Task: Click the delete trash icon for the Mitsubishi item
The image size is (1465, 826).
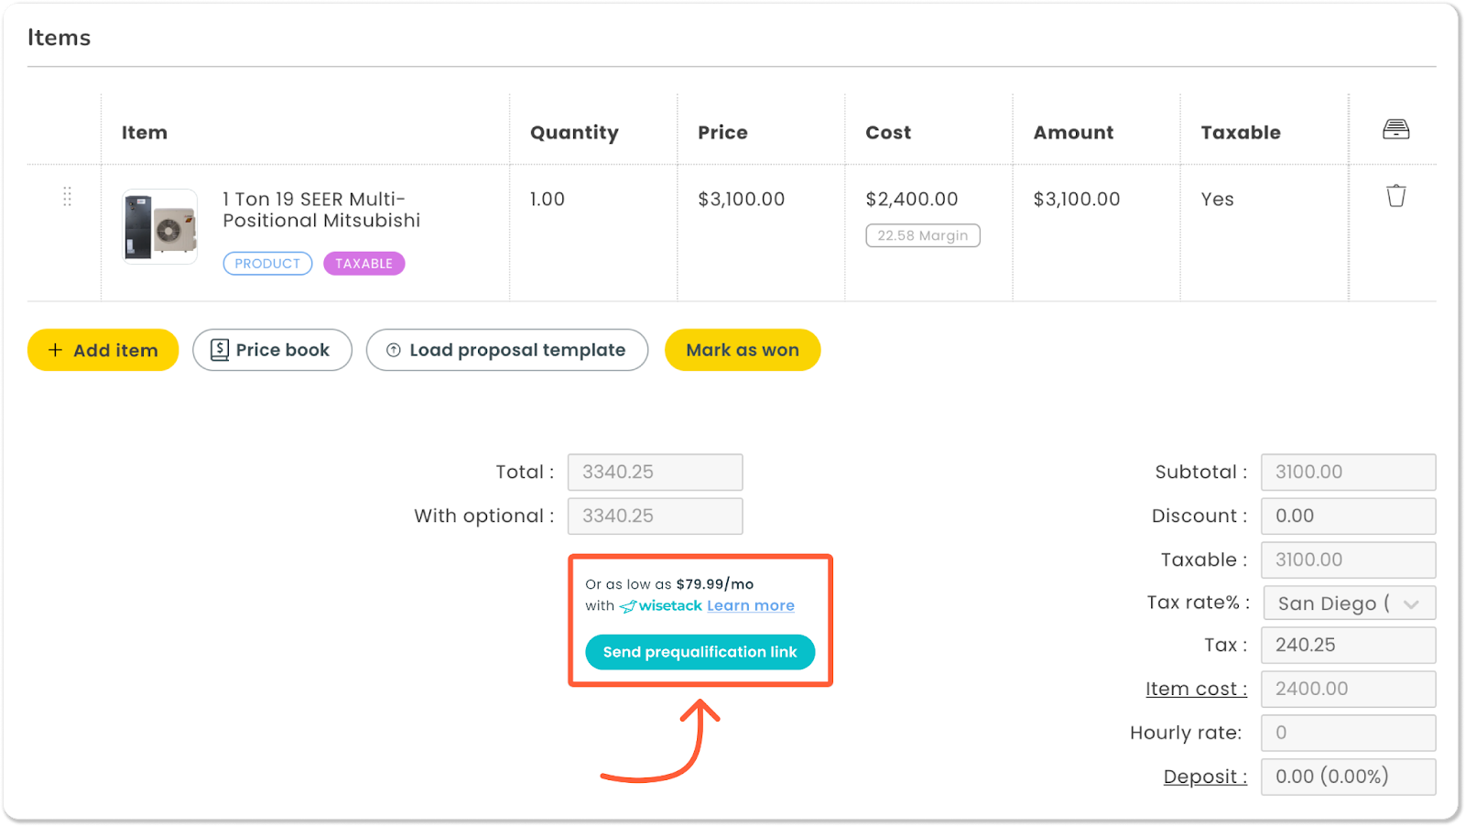Action: pyautogui.click(x=1395, y=196)
